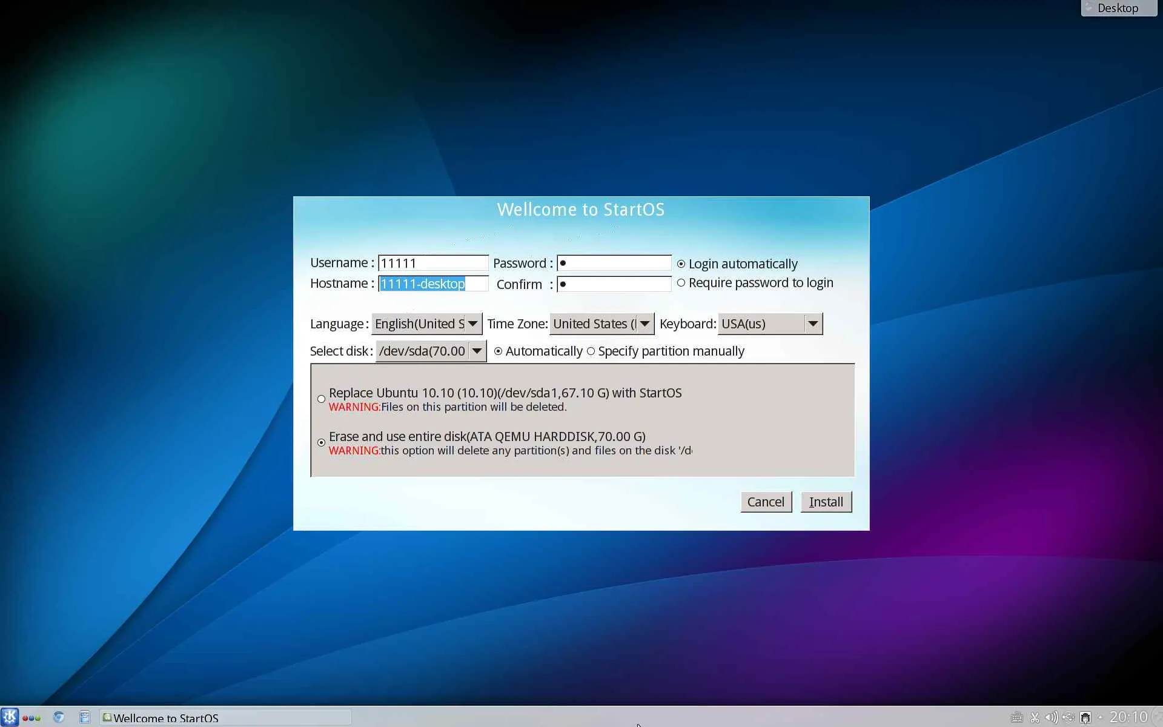The image size is (1163, 727).
Task: Select the Login automatically option
Action: (x=681, y=264)
